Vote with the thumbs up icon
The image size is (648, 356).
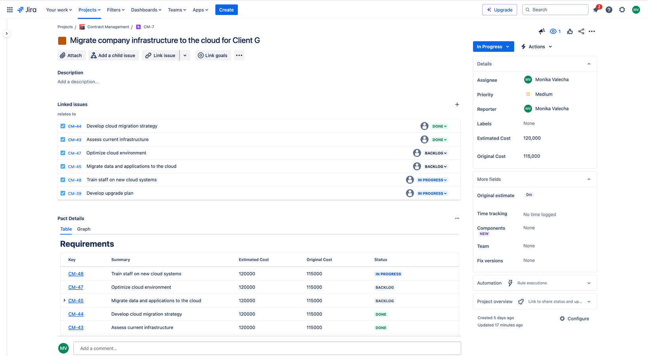(x=570, y=31)
